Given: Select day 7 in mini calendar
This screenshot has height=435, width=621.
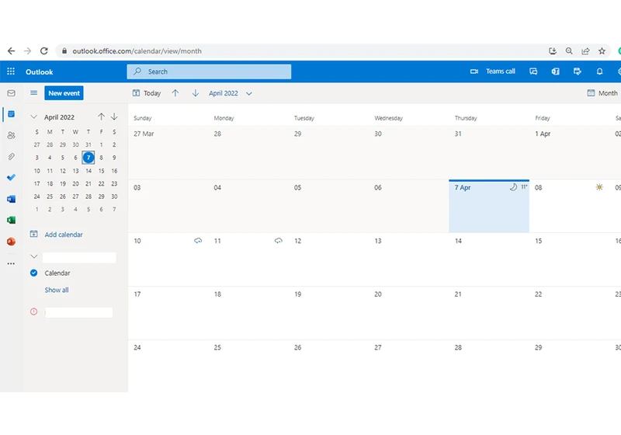Looking at the screenshot, I should click(x=88, y=157).
